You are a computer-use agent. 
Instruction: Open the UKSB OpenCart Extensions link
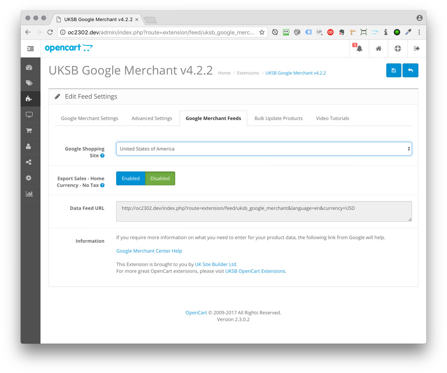[x=255, y=271]
